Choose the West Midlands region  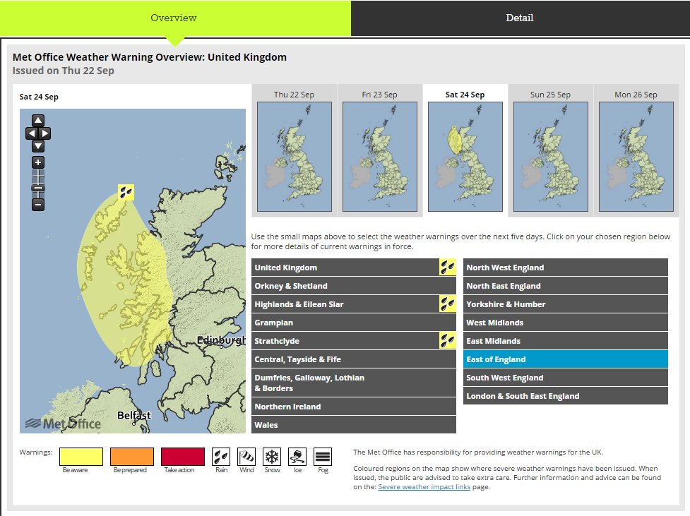(566, 323)
